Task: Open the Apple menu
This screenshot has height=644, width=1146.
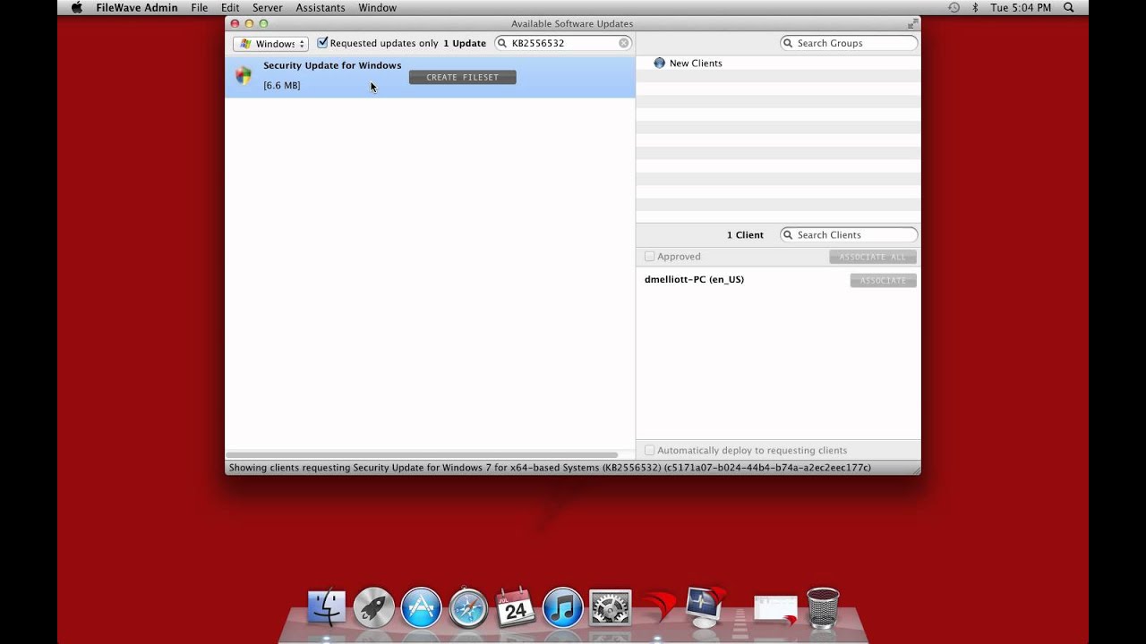Action: click(x=76, y=7)
